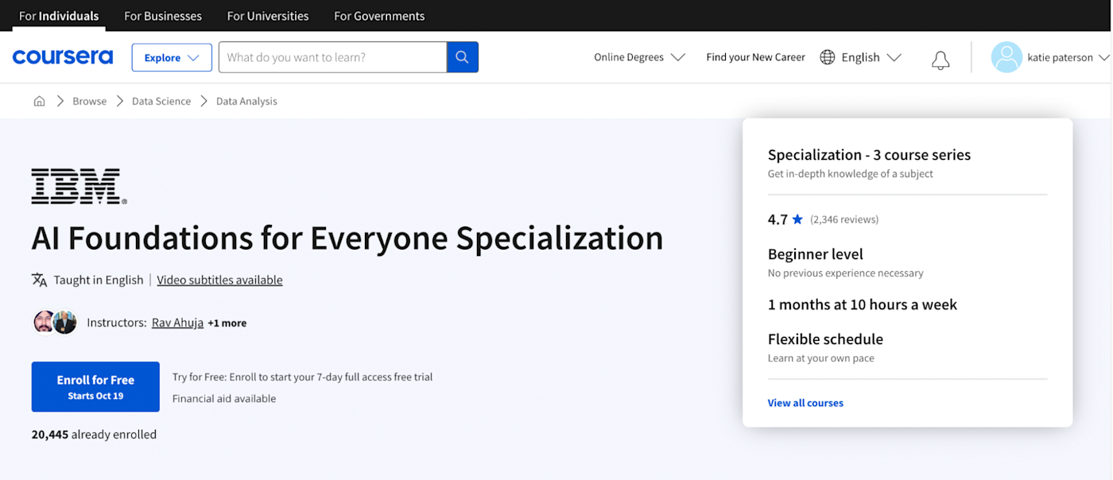Click Enroll for Free button
Viewport: 1113px width, 480px height.
pos(95,386)
